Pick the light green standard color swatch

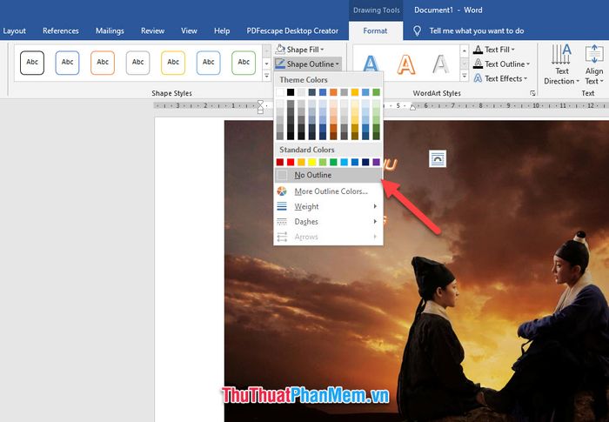tap(323, 162)
